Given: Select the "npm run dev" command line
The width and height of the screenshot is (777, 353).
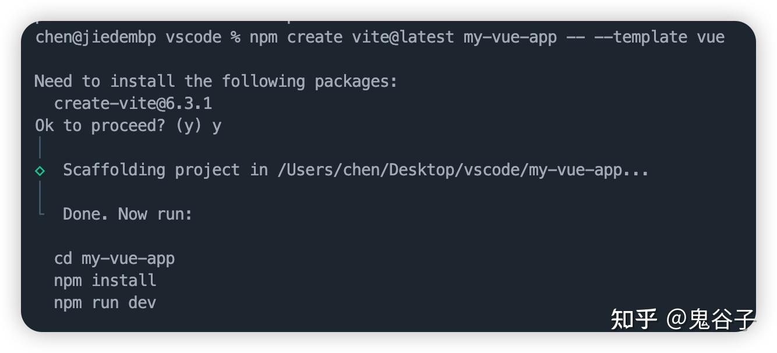Looking at the screenshot, I should click(105, 302).
